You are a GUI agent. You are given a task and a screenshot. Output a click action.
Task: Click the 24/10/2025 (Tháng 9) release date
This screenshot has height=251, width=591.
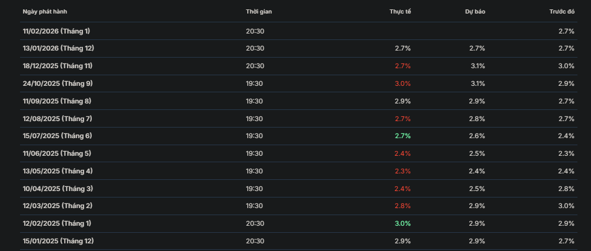(x=57, y=83)
